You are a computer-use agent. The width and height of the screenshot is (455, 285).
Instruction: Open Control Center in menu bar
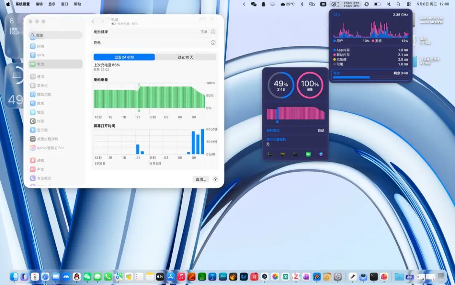[409, 4]
